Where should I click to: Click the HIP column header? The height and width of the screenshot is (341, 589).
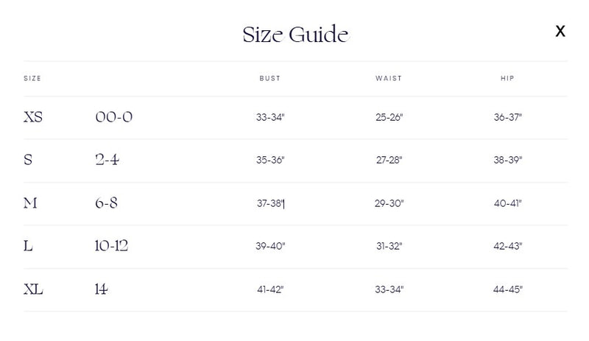point(507,78)
